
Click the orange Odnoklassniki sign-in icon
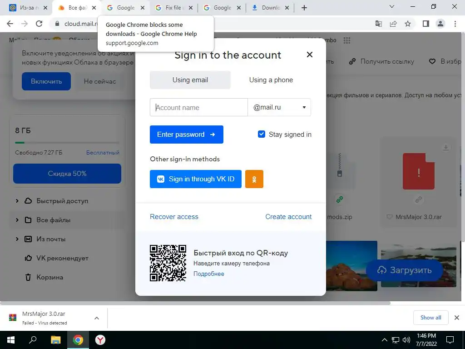tap(254, 179)
